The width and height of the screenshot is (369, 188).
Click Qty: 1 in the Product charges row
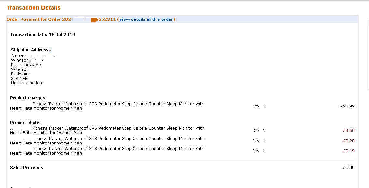(258, 106)
